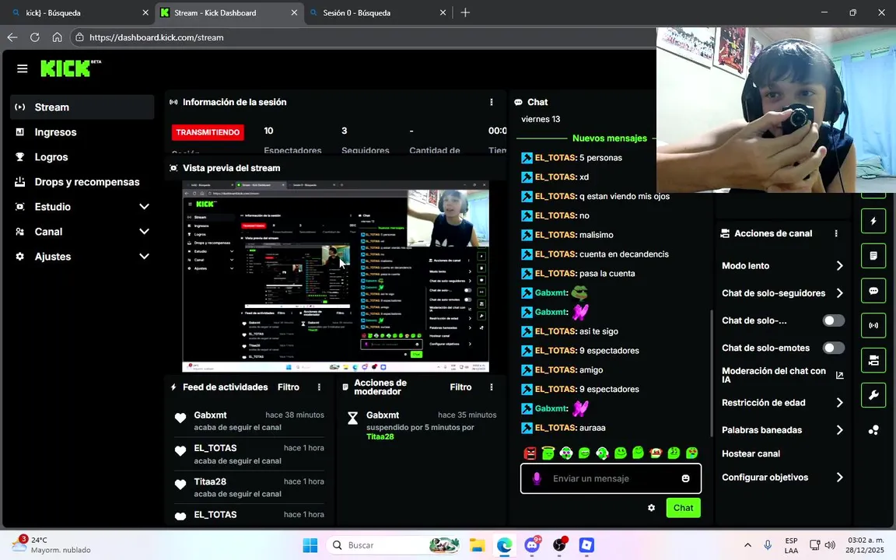The image size is (896, 560).
Task: Insert the green emote with halo
Action: coord(548,453)
